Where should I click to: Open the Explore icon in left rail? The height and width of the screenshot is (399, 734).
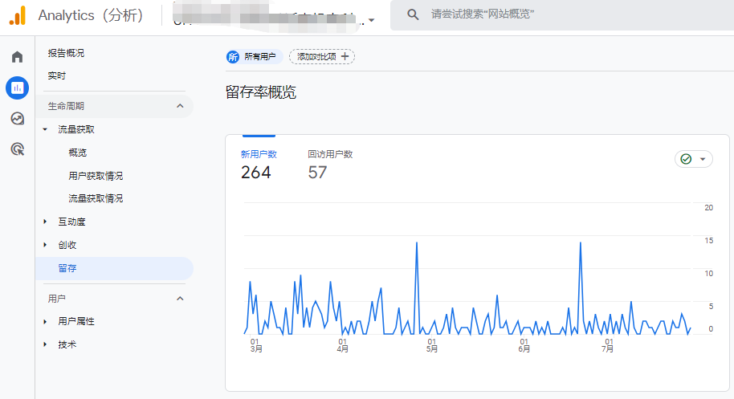click(x=17, y=118)
